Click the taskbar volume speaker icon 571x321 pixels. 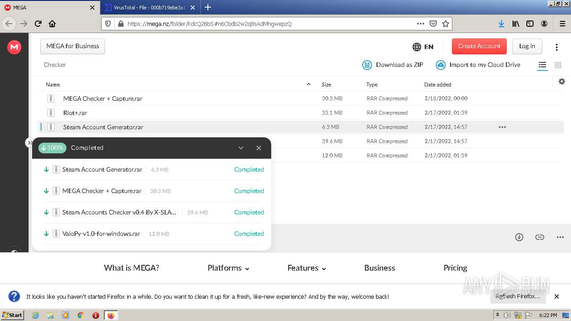click(507, 315)
